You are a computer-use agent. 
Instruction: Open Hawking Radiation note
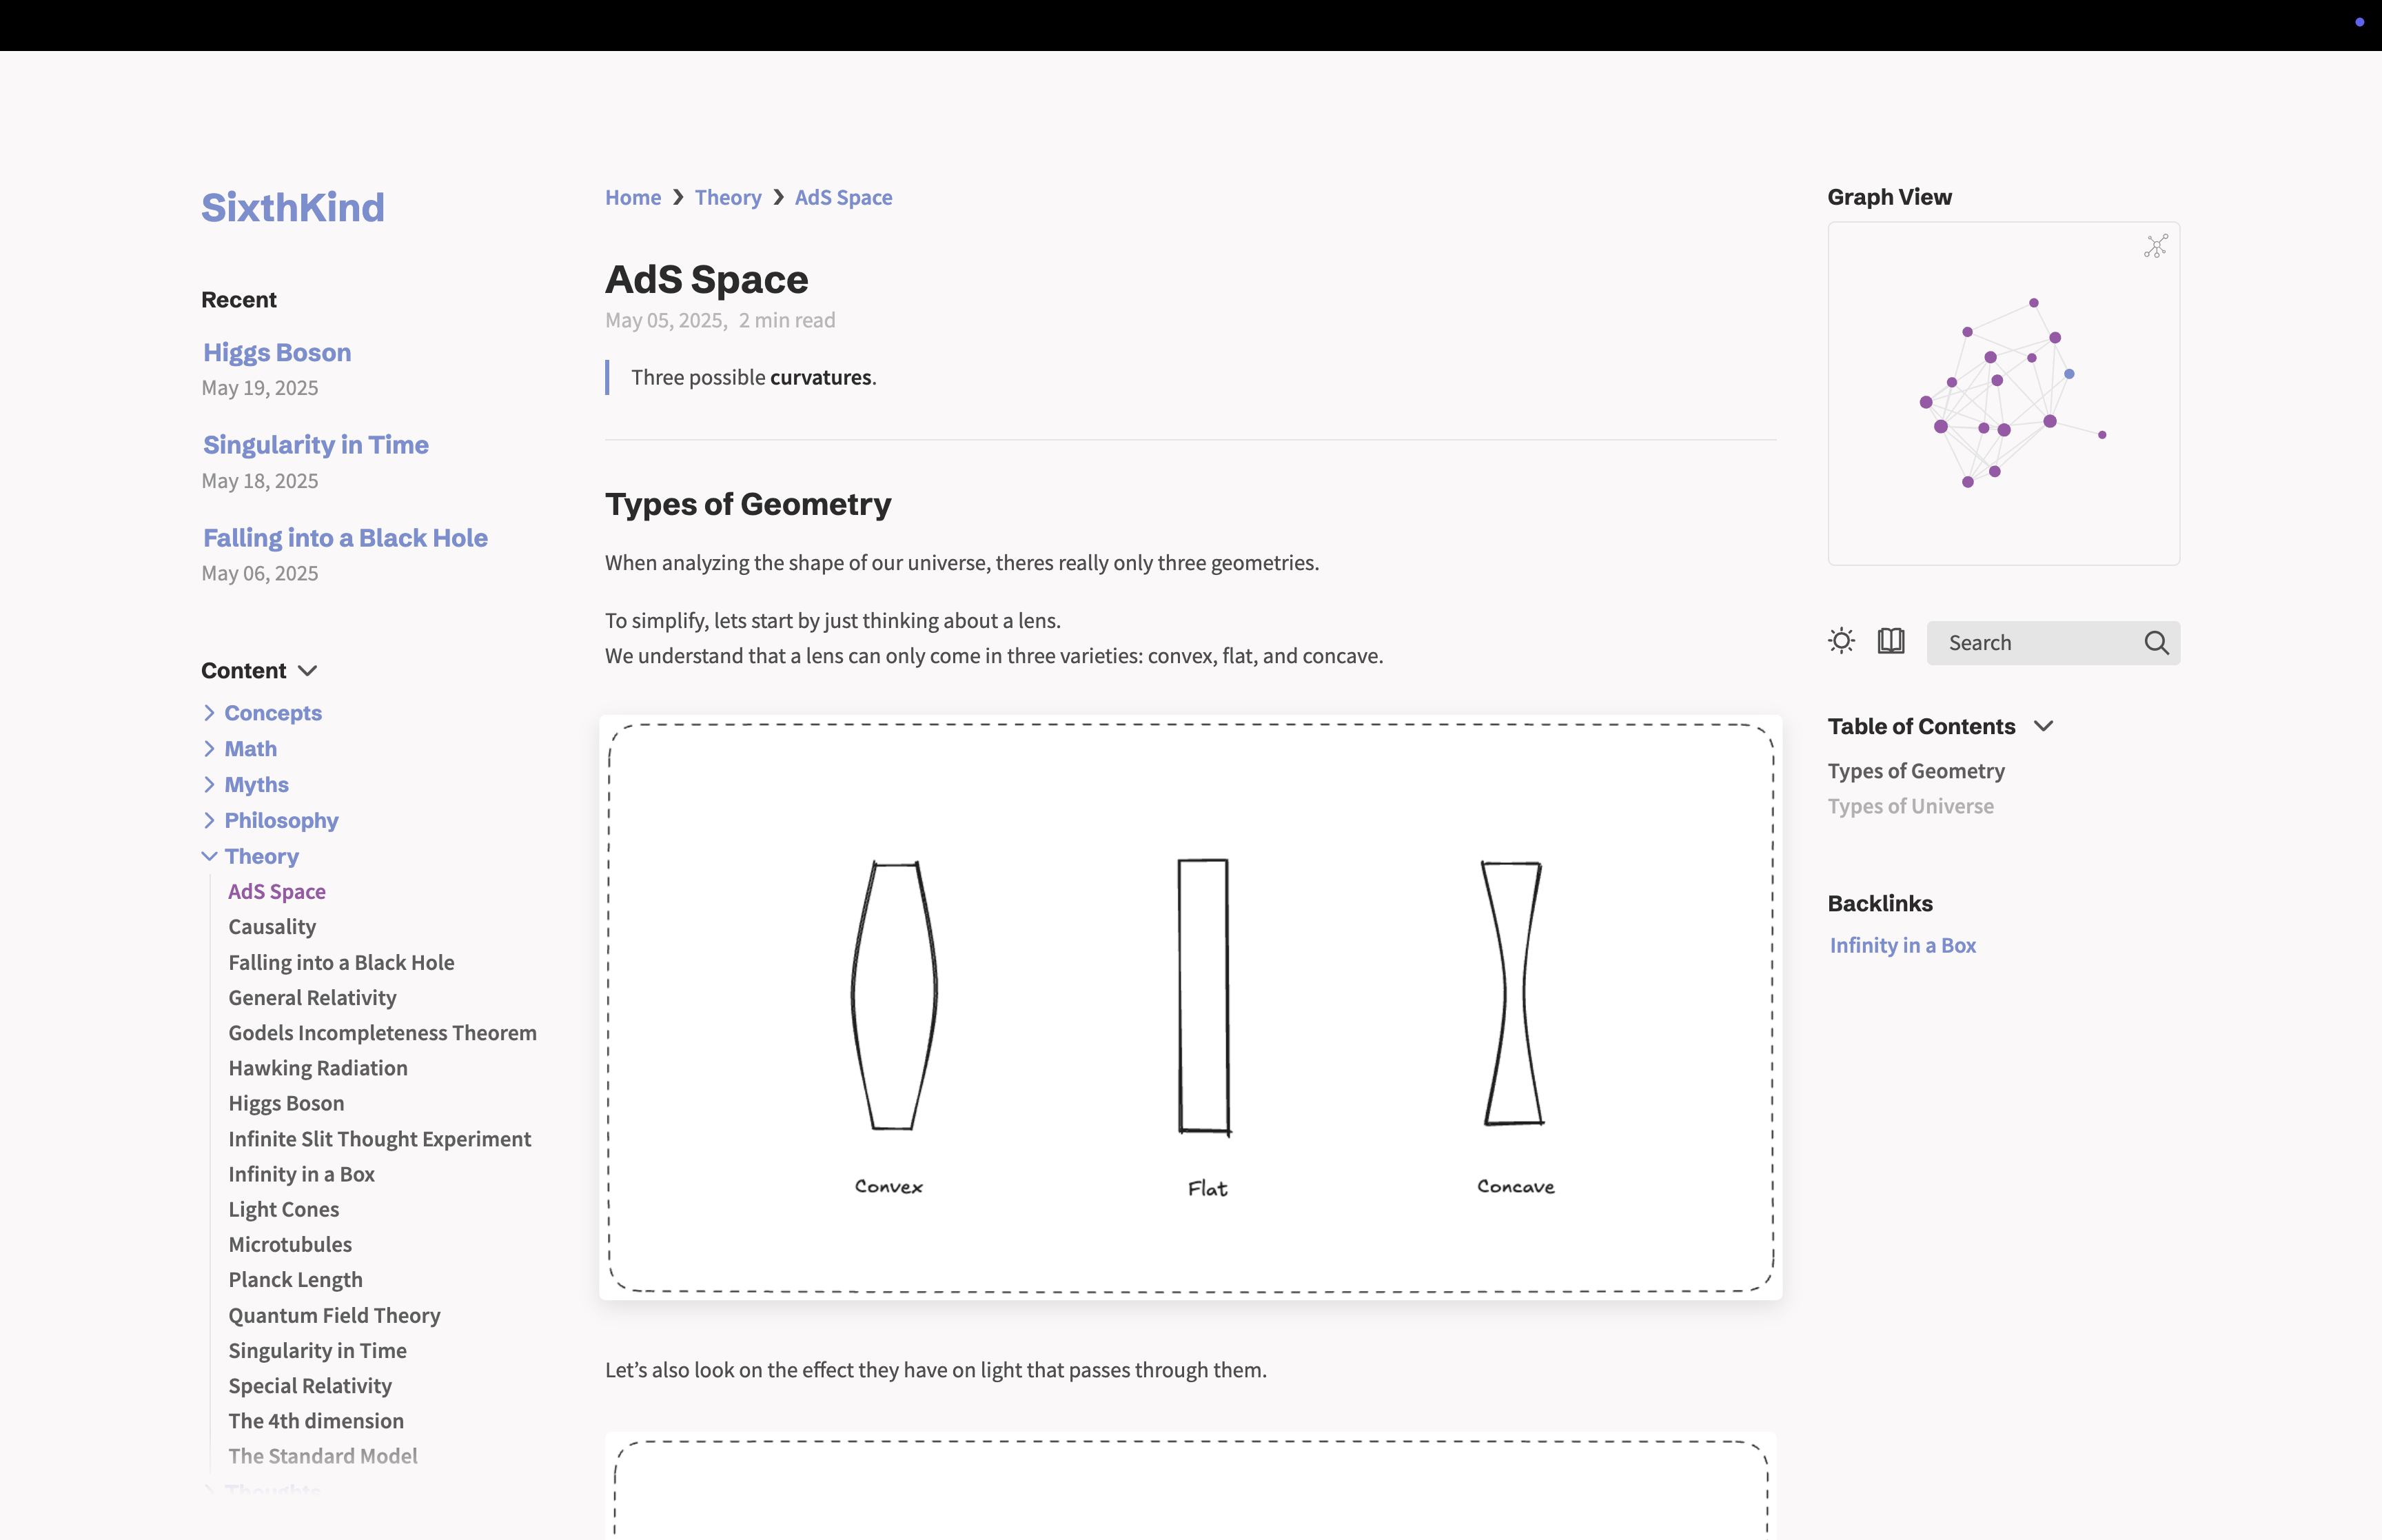[x=318, y=1068]
